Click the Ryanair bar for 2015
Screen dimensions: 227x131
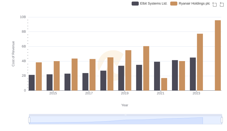(56, 76)
